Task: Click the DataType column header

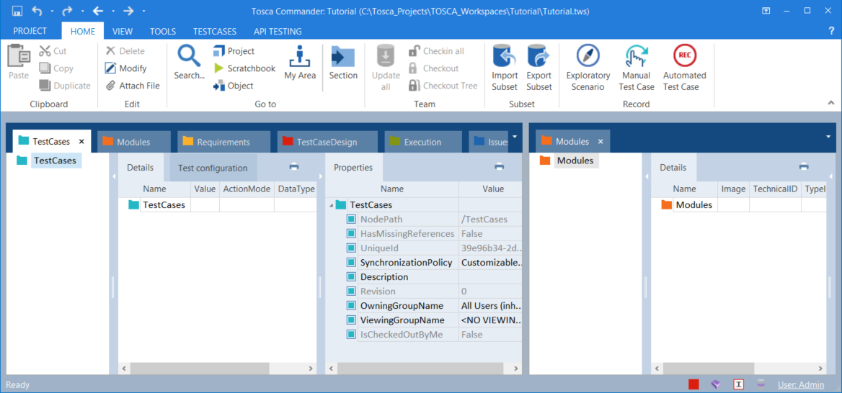Action: 296,189
